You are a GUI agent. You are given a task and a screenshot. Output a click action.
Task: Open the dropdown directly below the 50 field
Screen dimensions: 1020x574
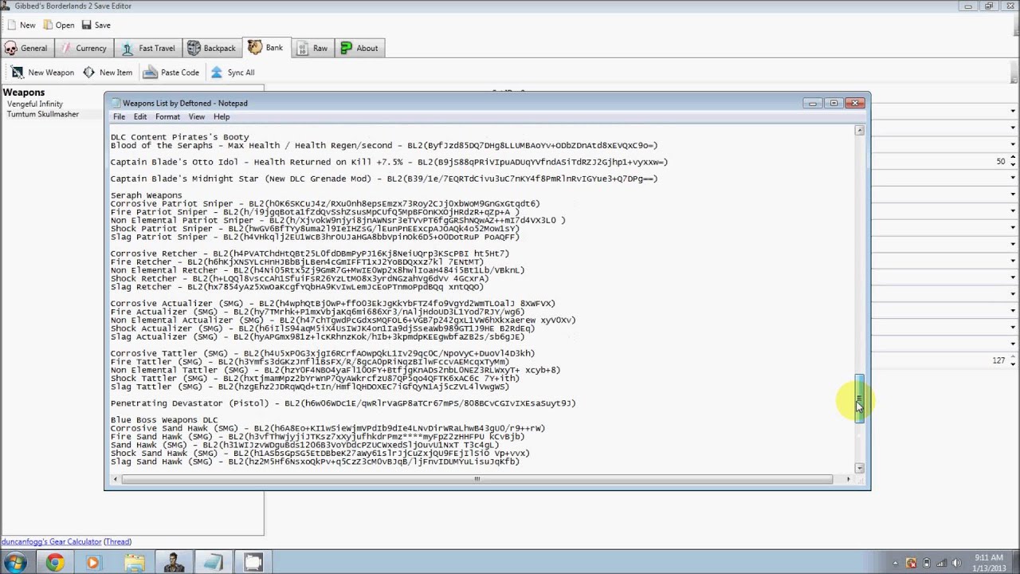tap(1013, 178)
